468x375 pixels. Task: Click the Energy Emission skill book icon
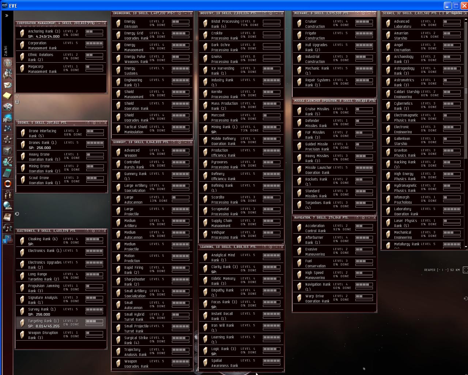tap(118, 24)
